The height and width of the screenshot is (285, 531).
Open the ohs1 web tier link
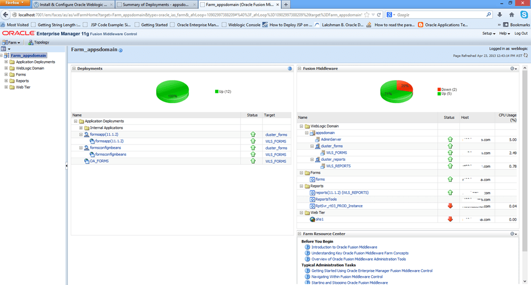319,219
